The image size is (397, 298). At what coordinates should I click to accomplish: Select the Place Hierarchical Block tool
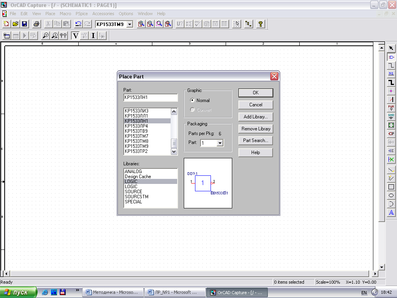(391, 125)
